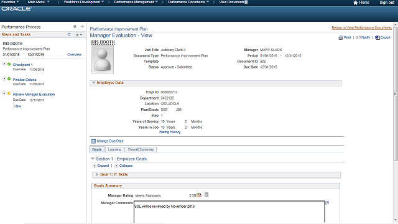
Task: Click the Home icon in top bar
Action: (355, 2)
